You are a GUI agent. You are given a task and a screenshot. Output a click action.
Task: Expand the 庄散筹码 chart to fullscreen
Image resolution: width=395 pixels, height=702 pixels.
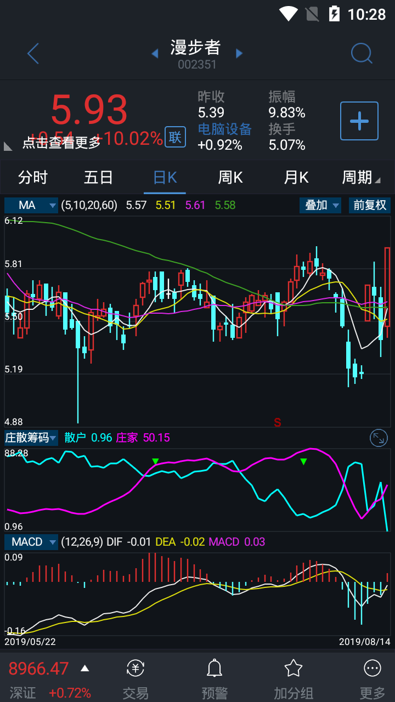(x=379, y=438)
